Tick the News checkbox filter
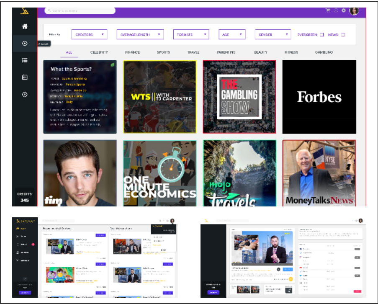 (x=343, y=35)
